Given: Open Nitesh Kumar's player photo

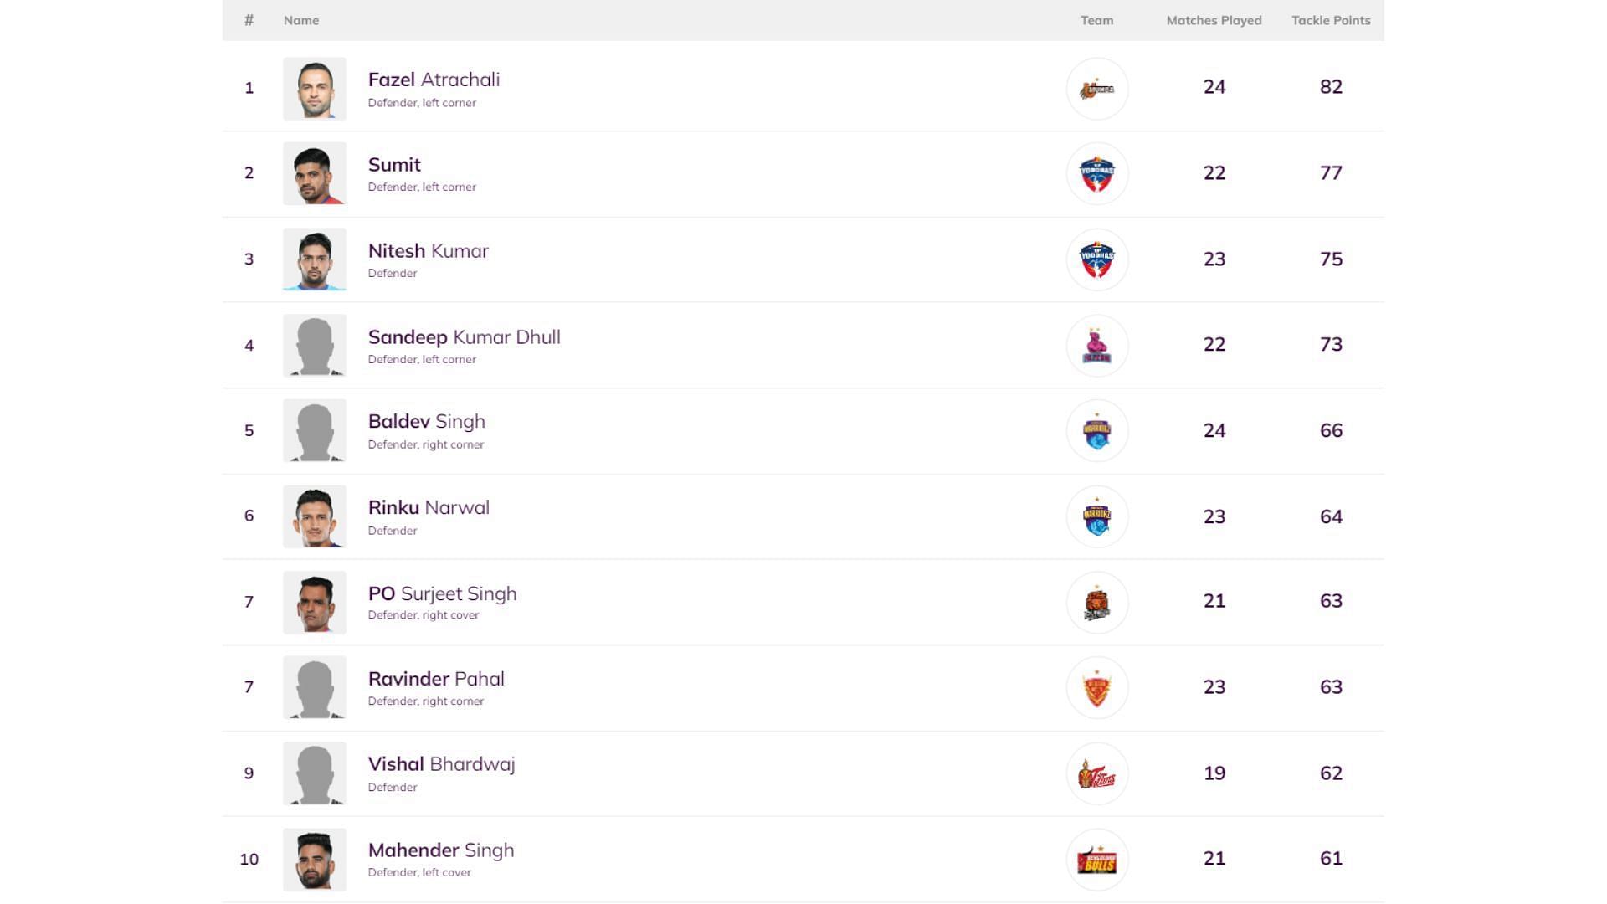Looking at the screenshot, I should coord(315,259).
